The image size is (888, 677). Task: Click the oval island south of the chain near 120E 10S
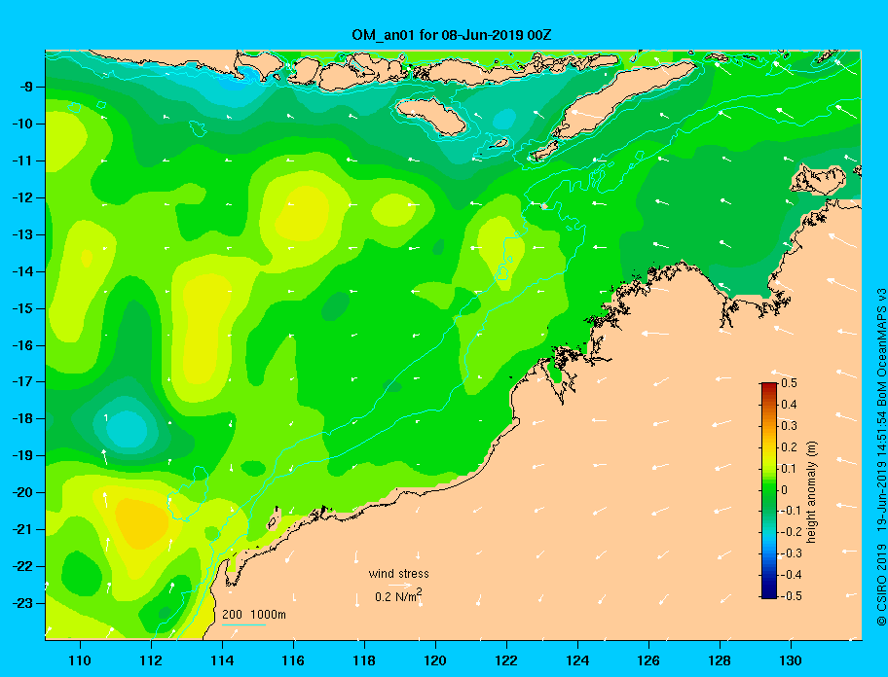(x=430, y=115)
